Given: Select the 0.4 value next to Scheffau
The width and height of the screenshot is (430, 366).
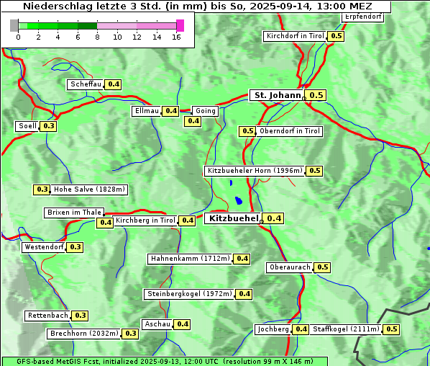Looking at the screenshot, I should [x=114, y=84].
